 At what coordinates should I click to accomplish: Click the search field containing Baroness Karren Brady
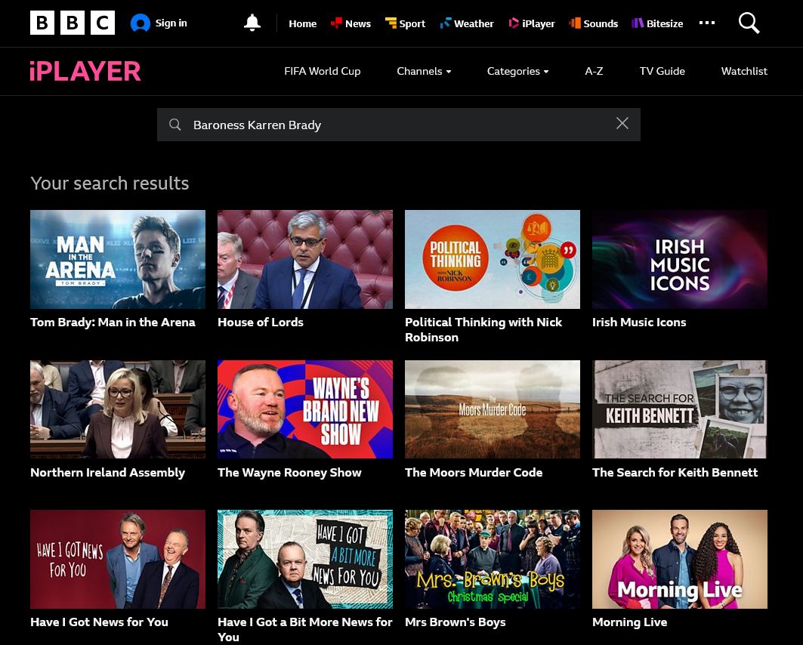pyautogui.click(x=398, y=125)
